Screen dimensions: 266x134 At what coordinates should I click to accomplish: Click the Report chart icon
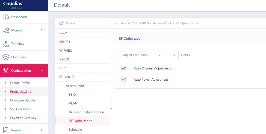[x=6, y=130]
